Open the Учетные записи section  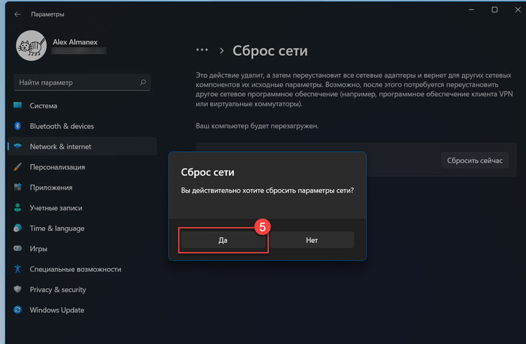(82, 208)
